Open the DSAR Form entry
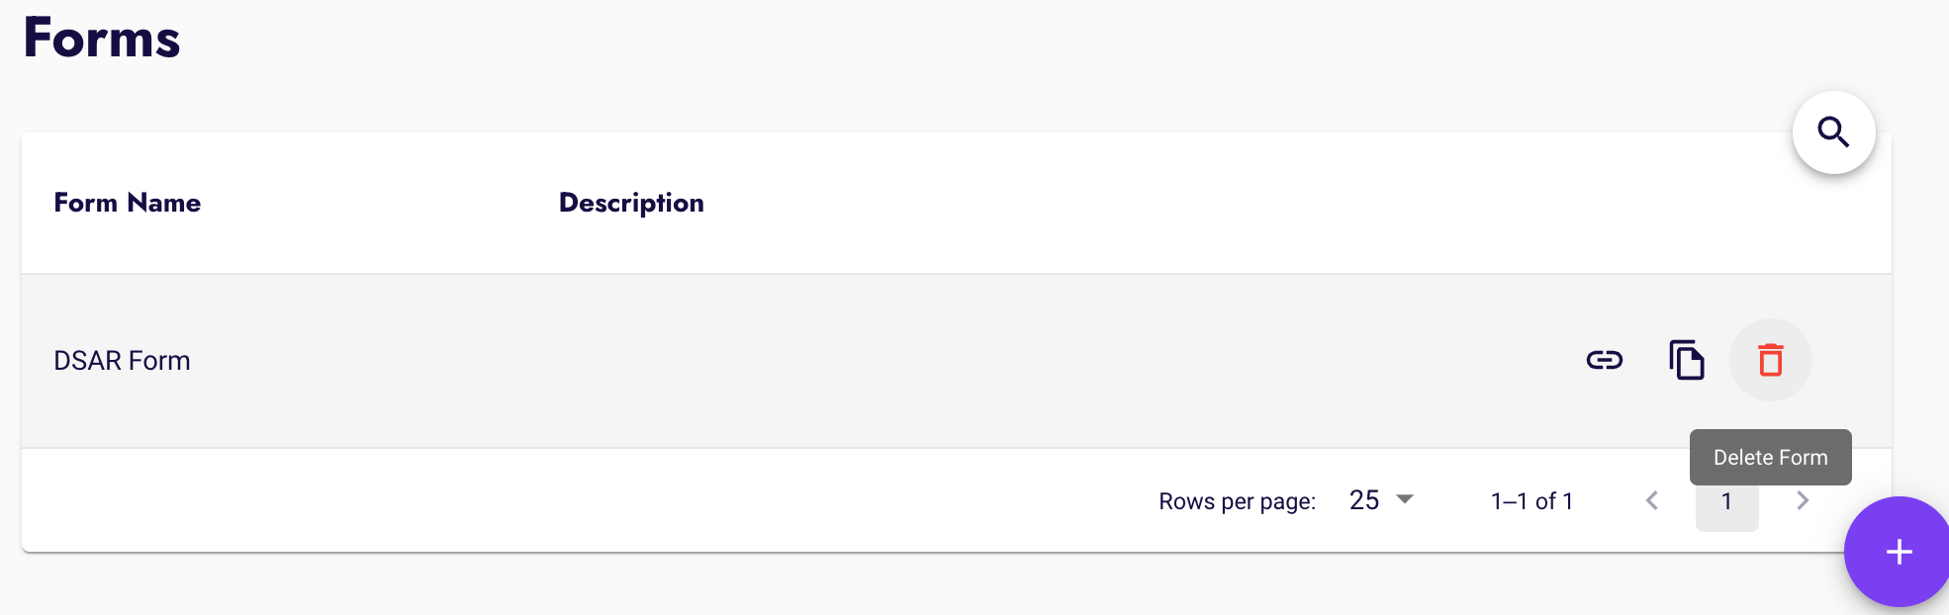 tap(122, 361)
